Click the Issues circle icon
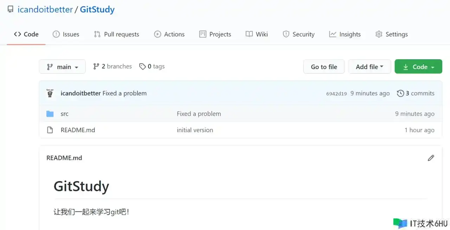The width and height of the screenshot is (450, 230). click(56, 34)
